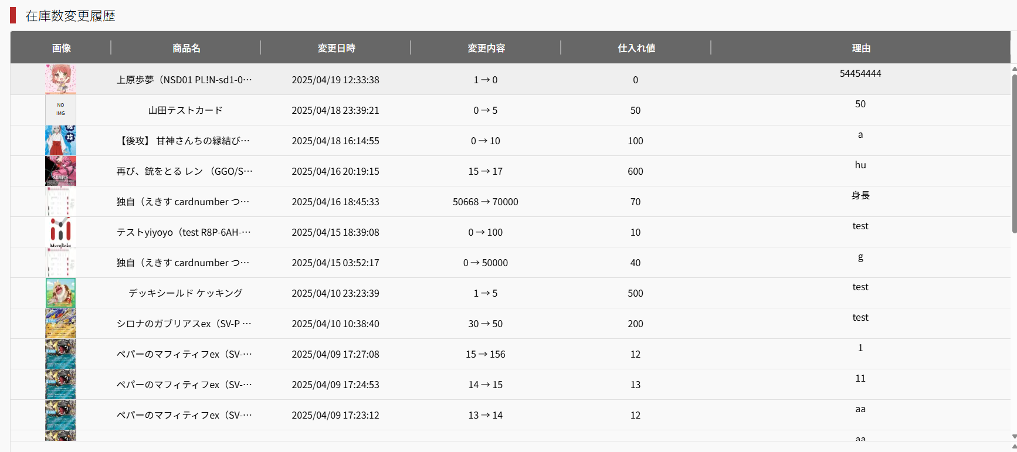Click purchase price 13
Screen dimensions: 1017x452
[636, 385]
